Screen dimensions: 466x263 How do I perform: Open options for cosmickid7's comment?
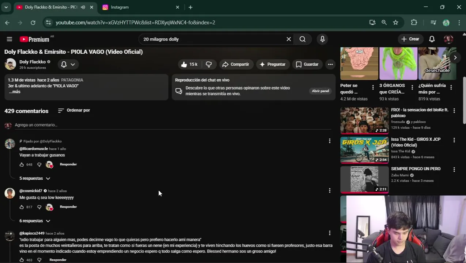(x=330, y=190)
